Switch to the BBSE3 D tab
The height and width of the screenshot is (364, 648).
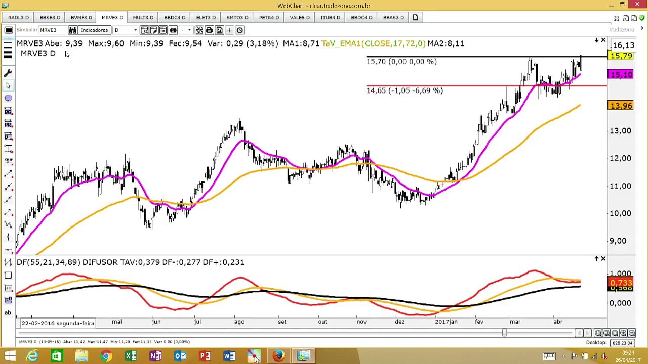click(50, 18)
